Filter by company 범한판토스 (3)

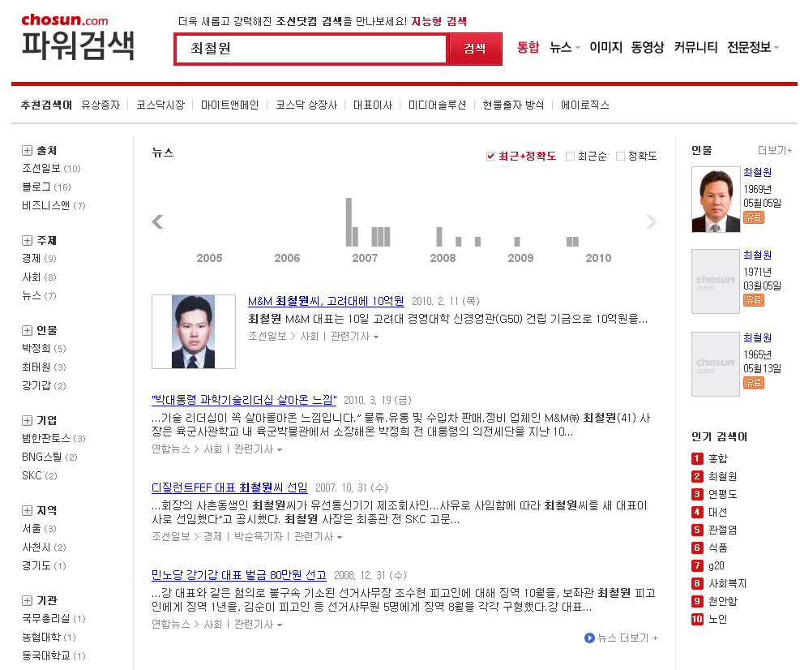click(53, 438)
